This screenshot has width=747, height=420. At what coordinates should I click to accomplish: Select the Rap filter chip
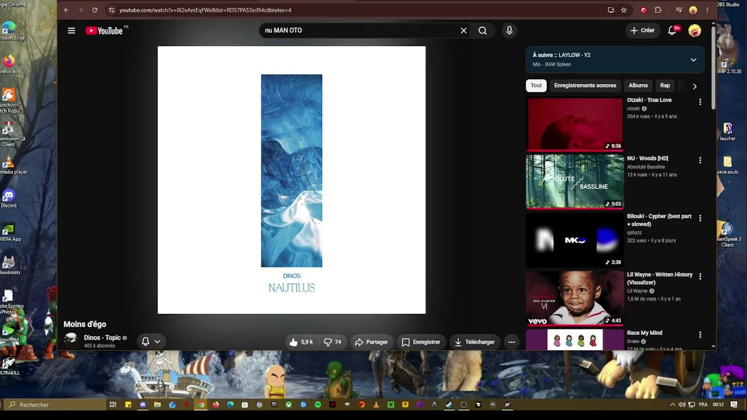click(665, 86)
